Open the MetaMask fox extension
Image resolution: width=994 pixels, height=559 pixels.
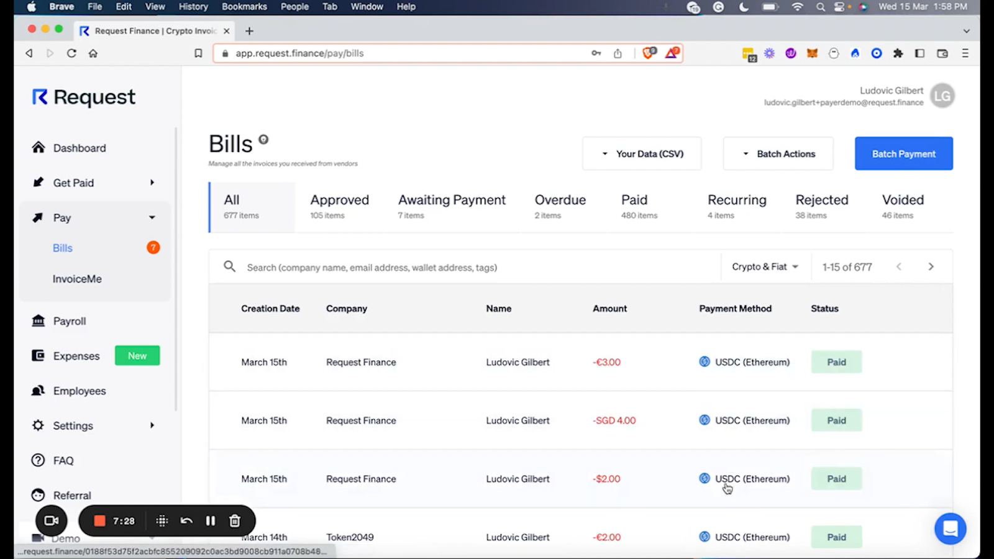point(812,53)
